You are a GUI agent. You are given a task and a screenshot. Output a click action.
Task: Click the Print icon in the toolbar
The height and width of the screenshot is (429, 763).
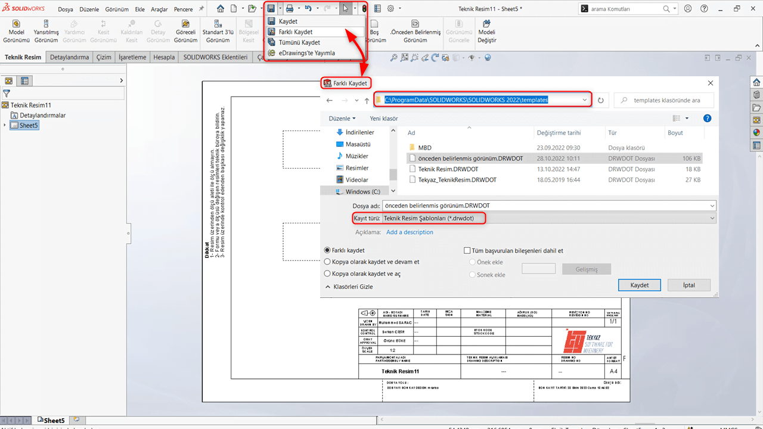pos(290,9)
